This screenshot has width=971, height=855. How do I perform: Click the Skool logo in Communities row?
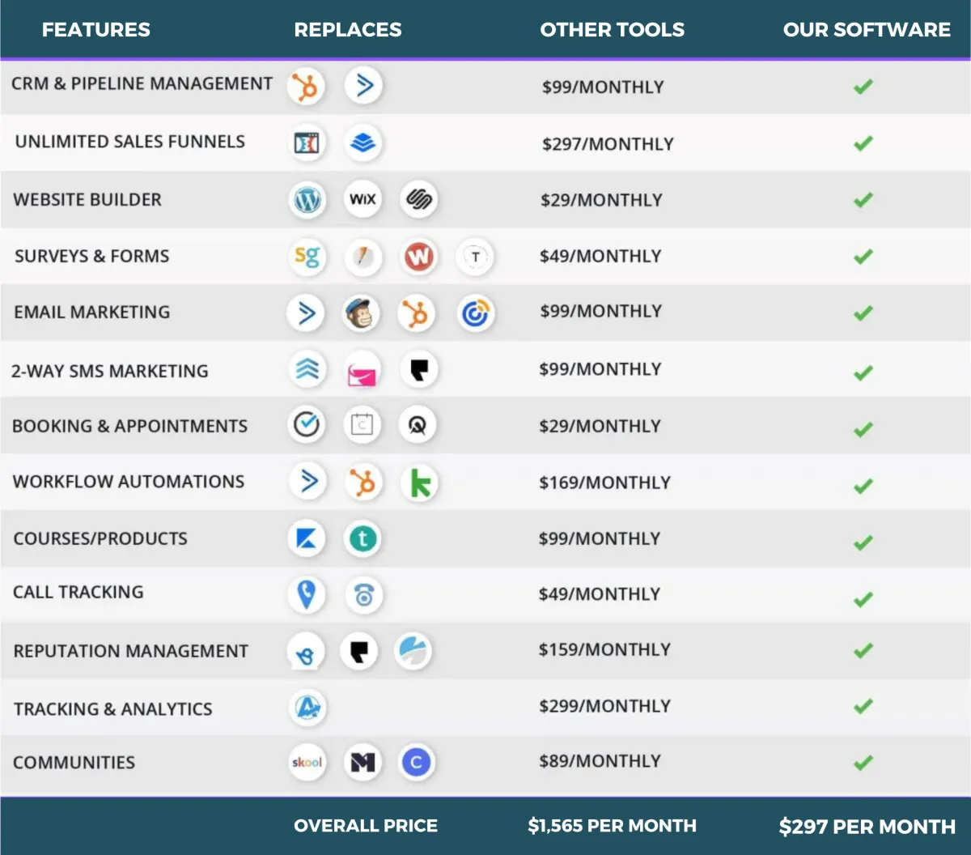[307, 762]
